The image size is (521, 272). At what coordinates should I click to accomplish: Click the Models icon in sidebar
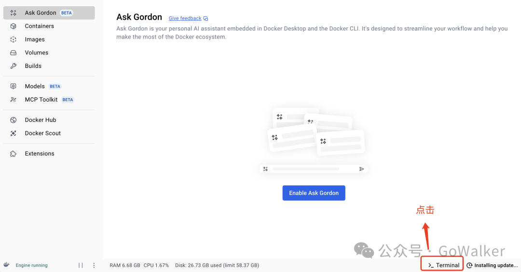(14, 86)
